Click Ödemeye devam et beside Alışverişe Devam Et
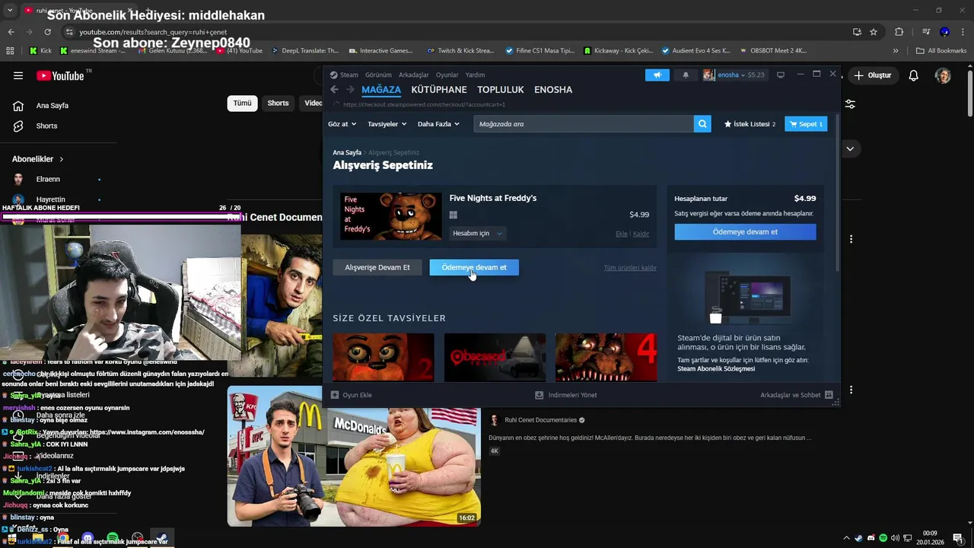Image resolution: width=974 pixels, height=548 pixels. (x=474, y=267)
